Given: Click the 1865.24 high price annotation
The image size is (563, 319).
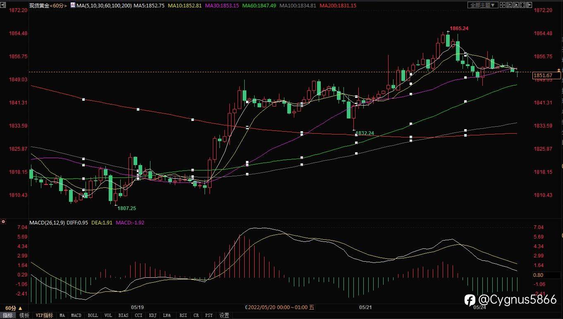Looking at the screenshot, I should point(459,28).
